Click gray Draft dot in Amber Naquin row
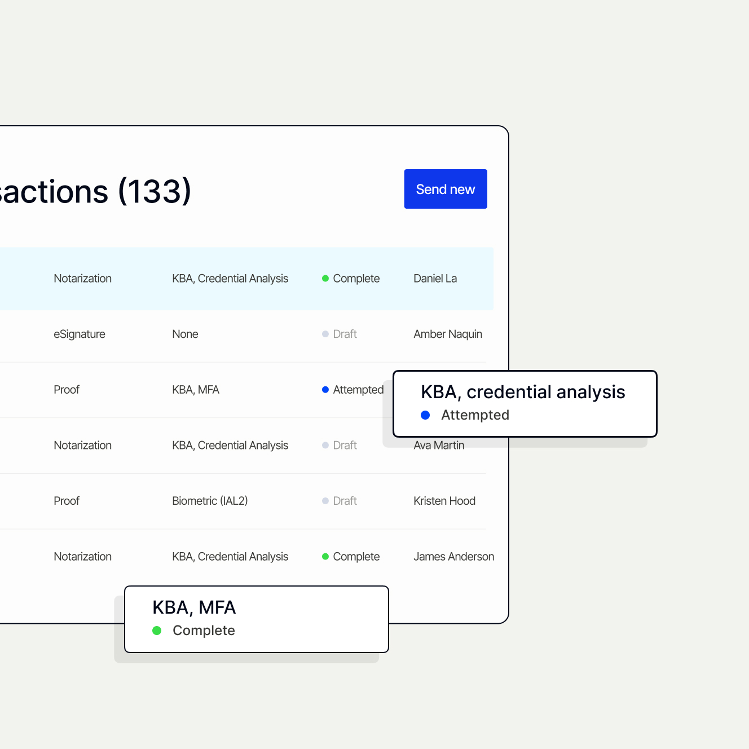Image resolution: width=749 pixels, height=749 pixels. pos(325,334)
